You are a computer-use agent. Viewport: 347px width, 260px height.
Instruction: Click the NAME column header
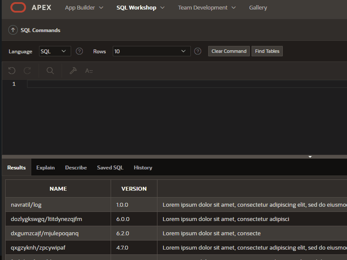[x=58, y=188]
